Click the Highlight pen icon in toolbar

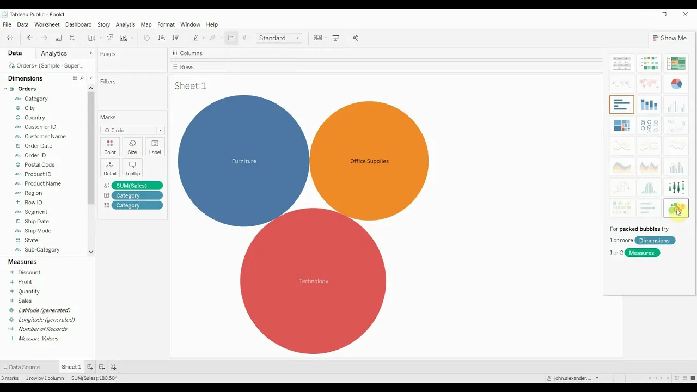(195, 38)
